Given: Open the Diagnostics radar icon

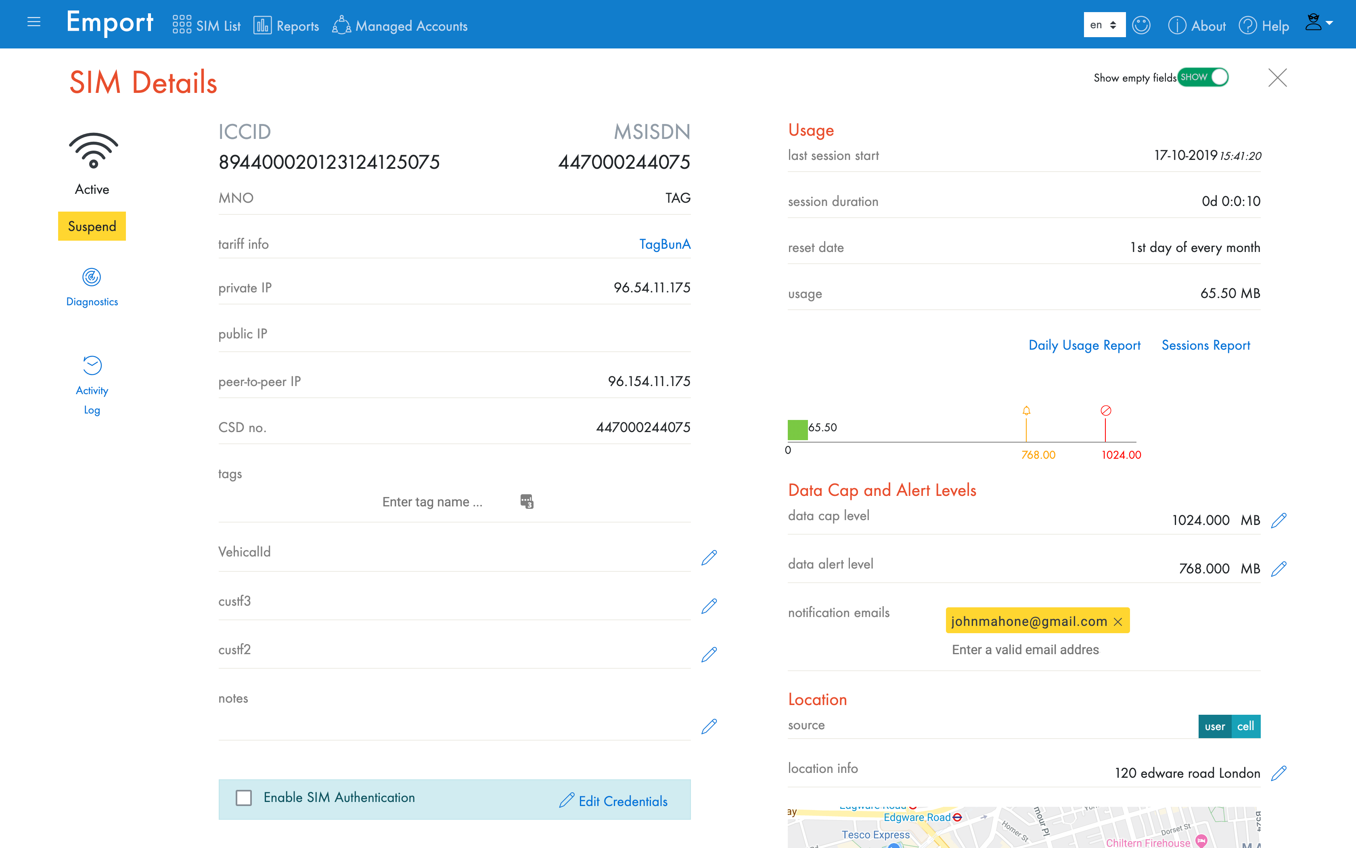Looking at the screenshot, I should pyautogui.click(x=91, y=277).
